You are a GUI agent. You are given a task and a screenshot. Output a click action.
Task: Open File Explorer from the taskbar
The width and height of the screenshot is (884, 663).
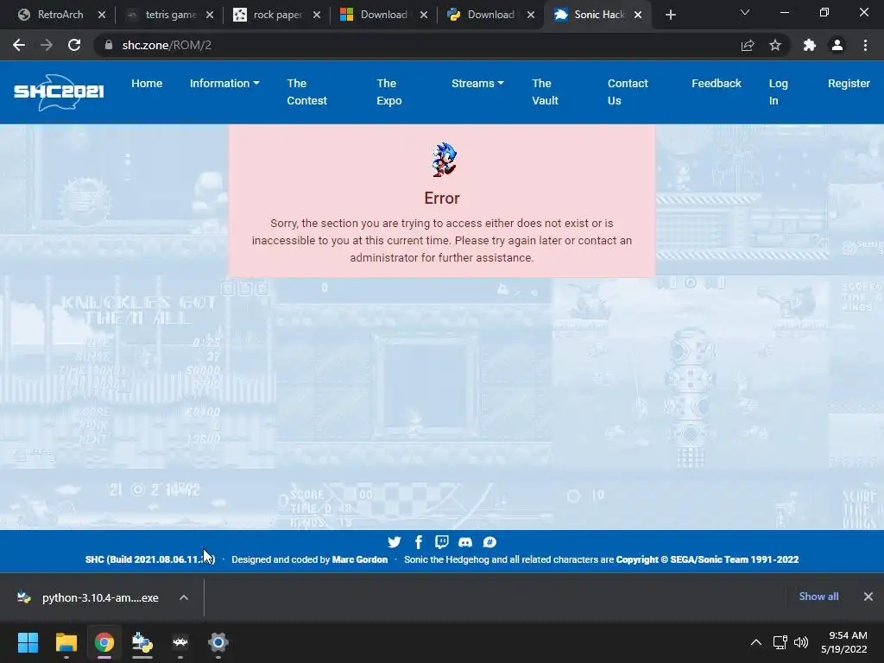coord(66,642)
